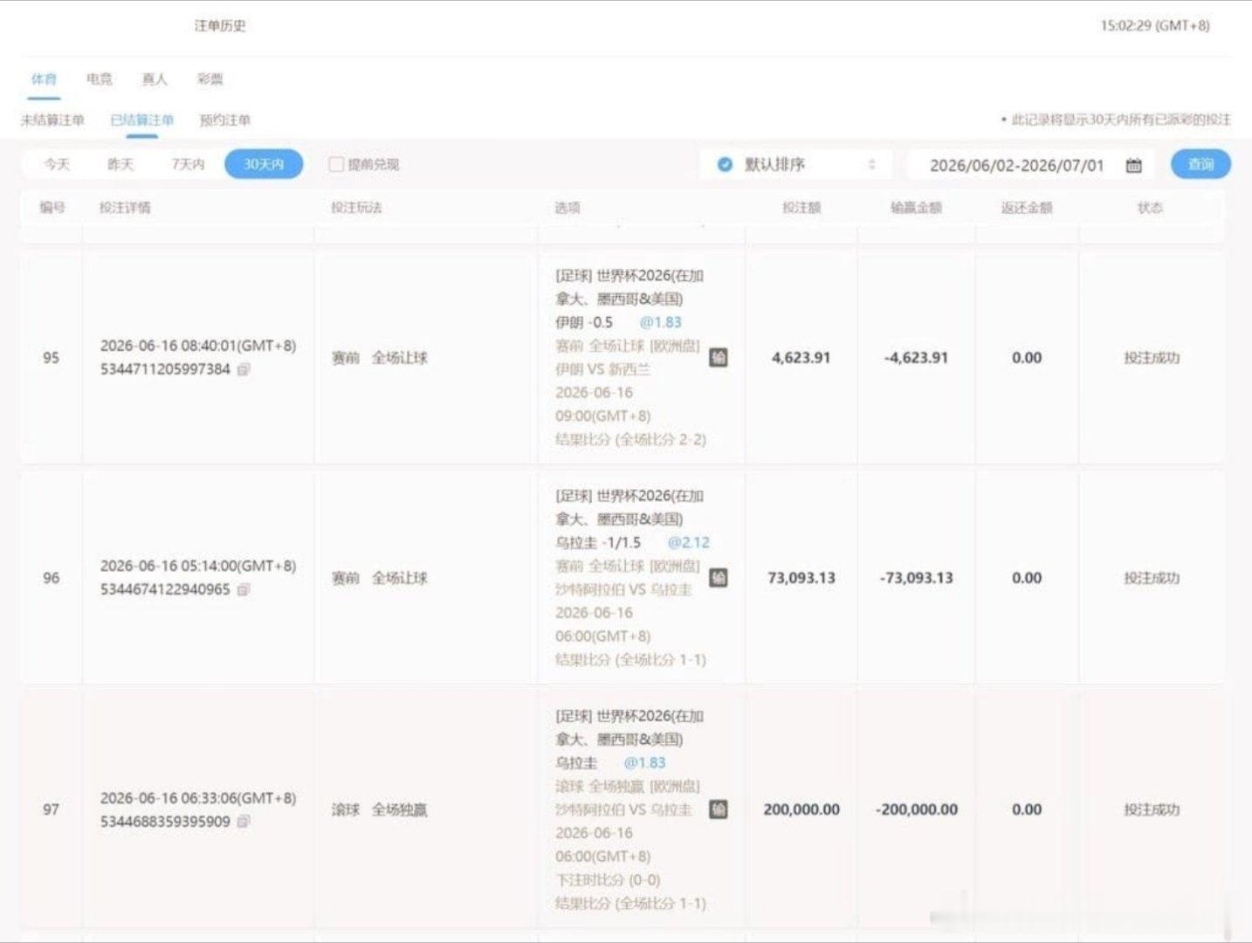
Task: Click the 投注详情 column header
Action: point(125,207)
